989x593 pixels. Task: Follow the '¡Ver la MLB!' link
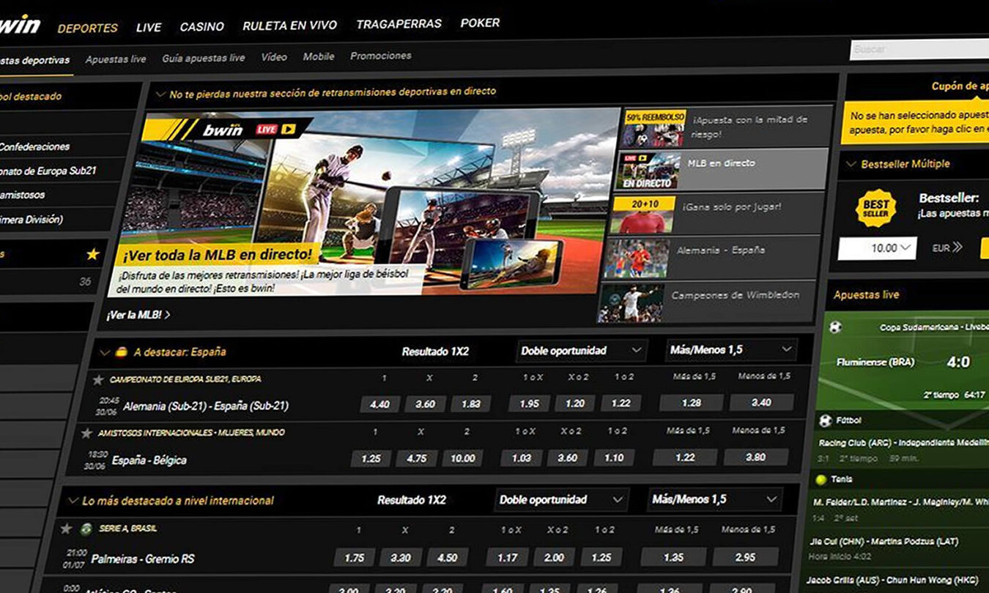click(x=138, y=316)
